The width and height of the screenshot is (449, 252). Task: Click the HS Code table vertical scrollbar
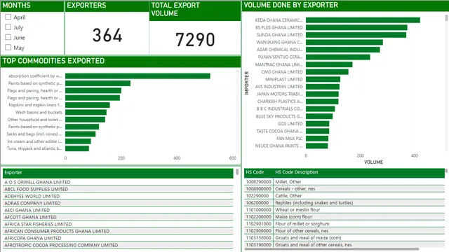(x=446, y=171)
